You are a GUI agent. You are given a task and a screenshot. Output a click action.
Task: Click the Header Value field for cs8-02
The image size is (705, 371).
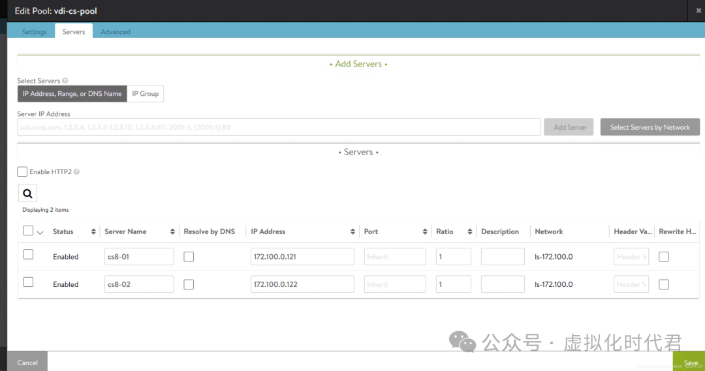point(631,284)
